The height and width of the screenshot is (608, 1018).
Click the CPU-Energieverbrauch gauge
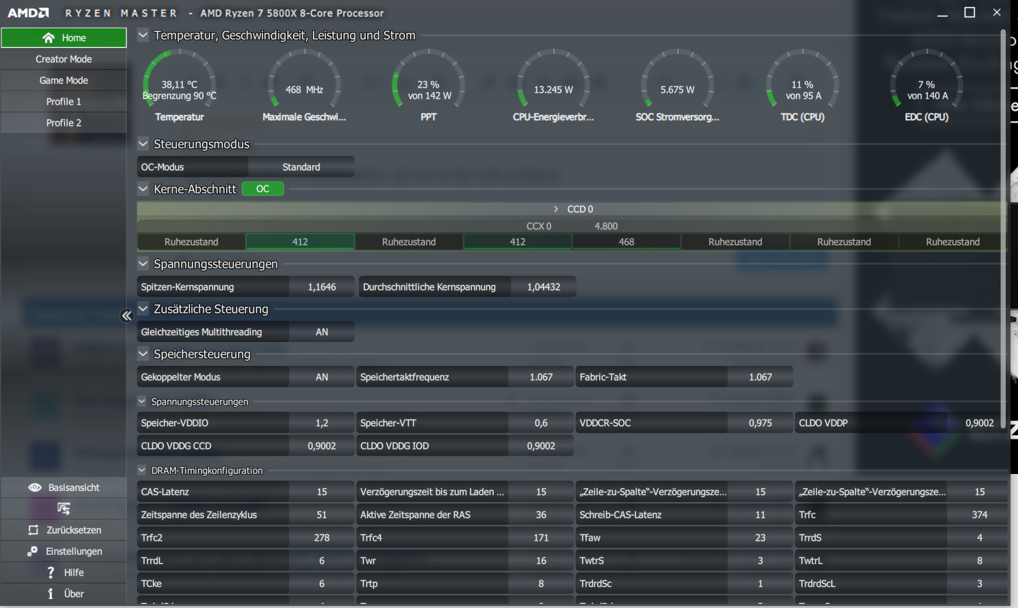pyautogui.click(x=553, y=86)
